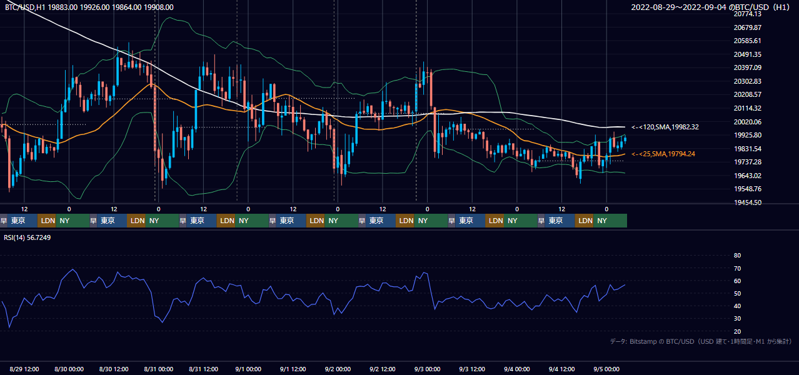Click the 8/30 12:00 date label

(x=114, y=369)
